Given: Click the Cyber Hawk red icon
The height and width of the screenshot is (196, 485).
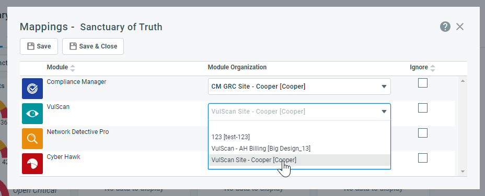Looking at the screenshot, I should pyautogui.click(x=32, y=164).
